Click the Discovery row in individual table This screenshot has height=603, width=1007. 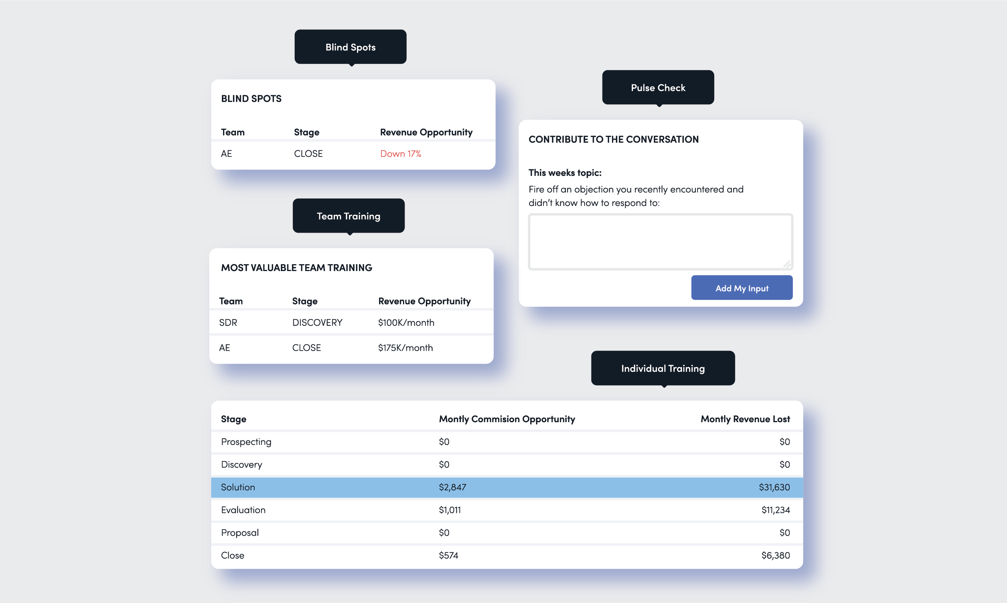pyautogui.click(x=507, y=464)
